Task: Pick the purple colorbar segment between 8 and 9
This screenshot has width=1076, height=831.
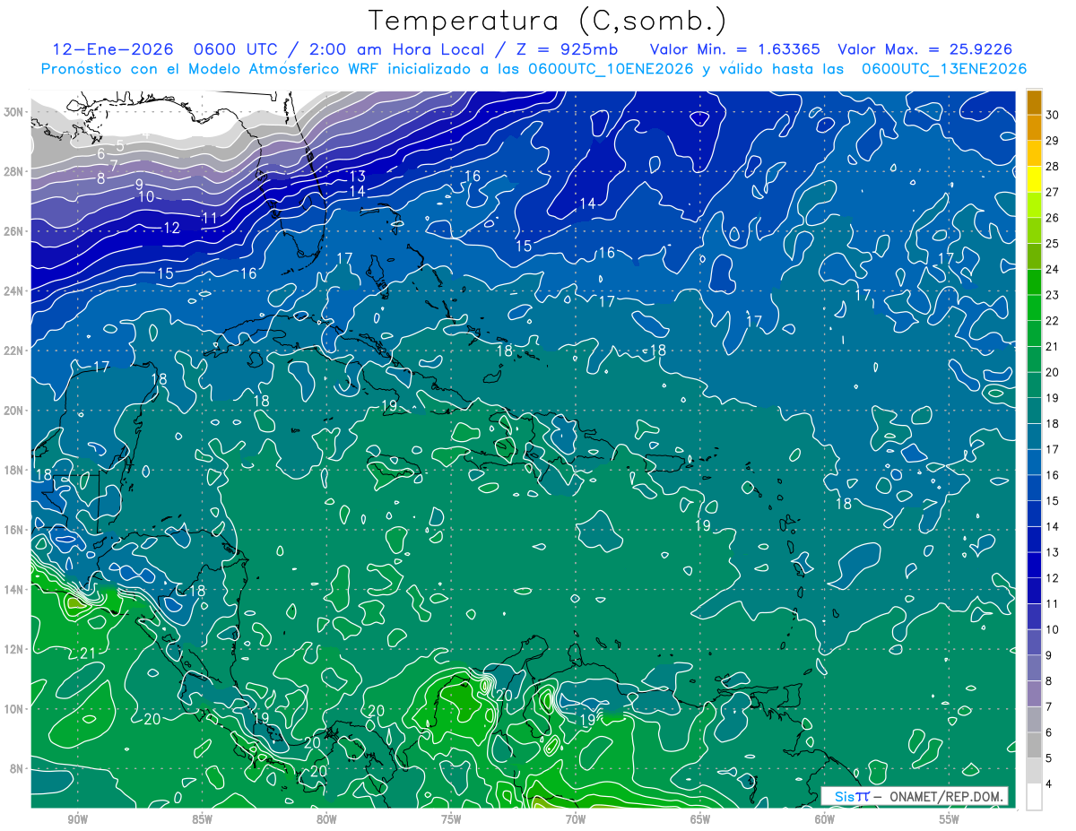Action: (1034, 668)
